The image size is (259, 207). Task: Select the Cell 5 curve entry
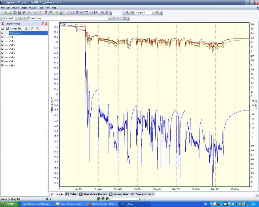click(x=12, y=53)
